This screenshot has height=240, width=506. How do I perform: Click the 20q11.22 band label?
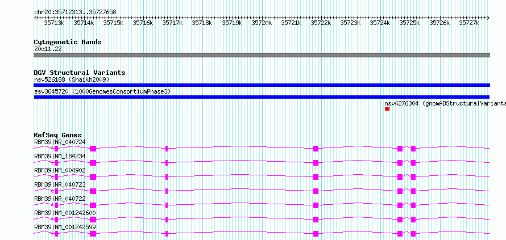(x=48, y=49)
